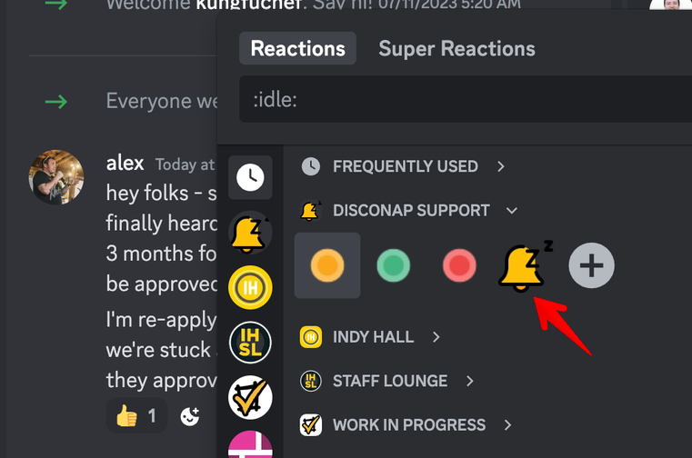
Task: Open the checkmark Work in Progress sidebar icon
Action: (250, 397)
